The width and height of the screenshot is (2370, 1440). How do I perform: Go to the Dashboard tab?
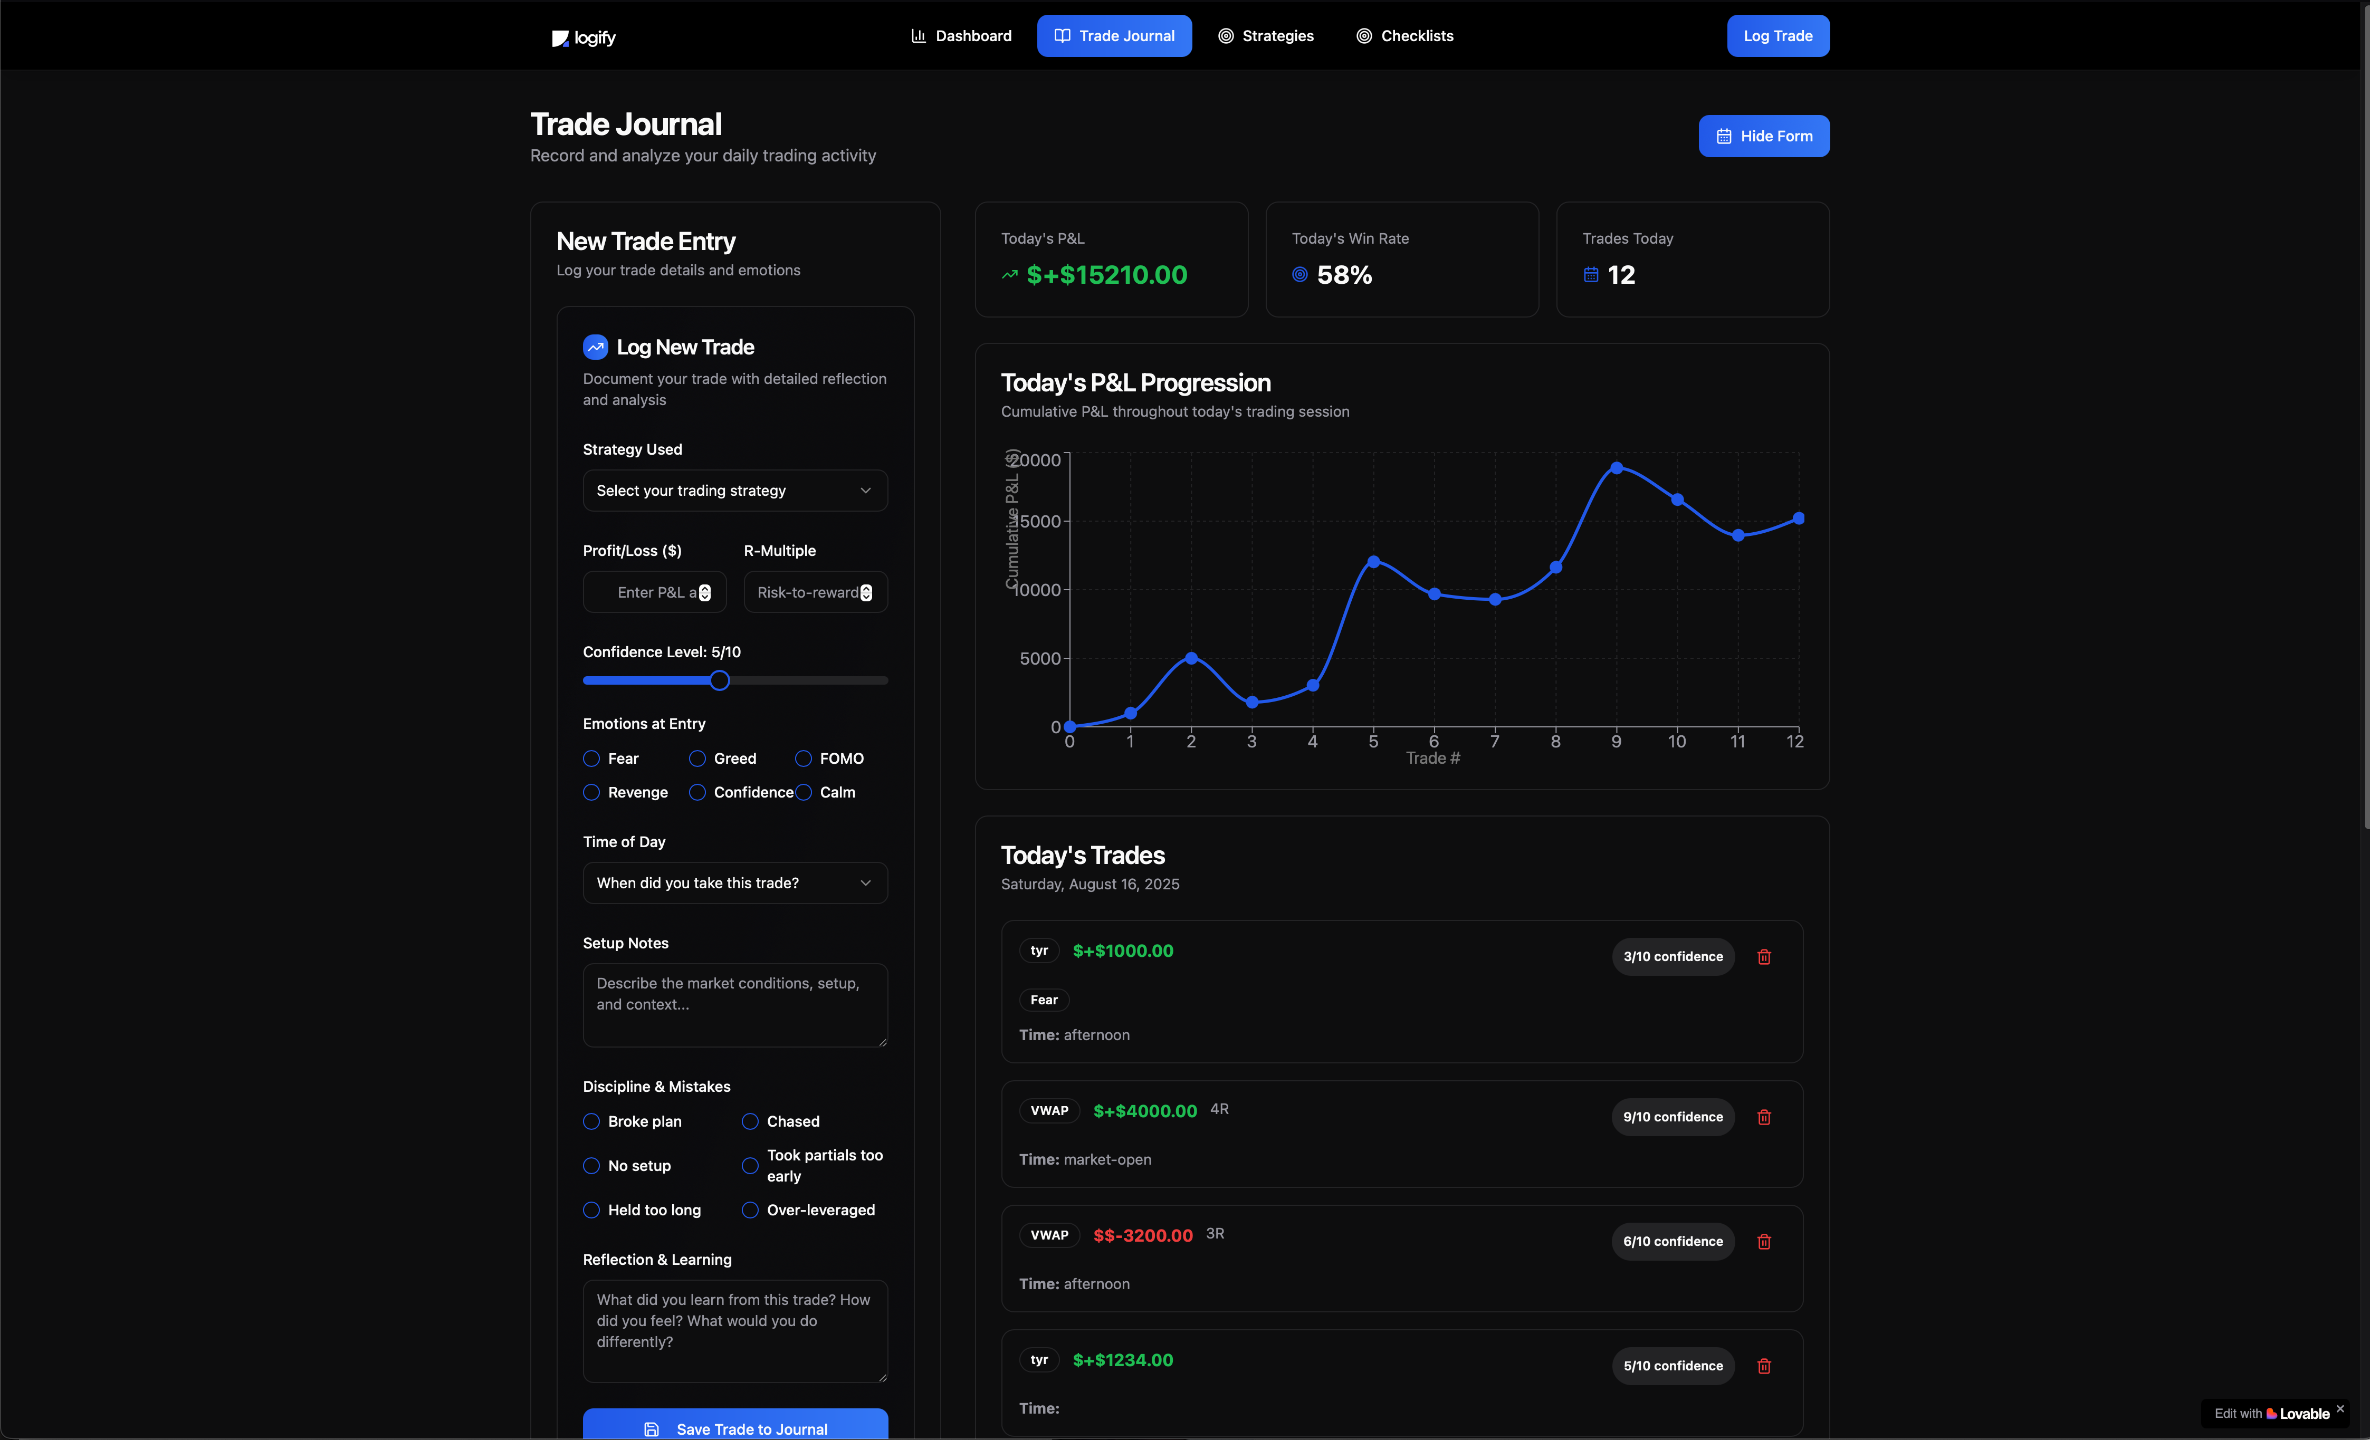point(961,35)
